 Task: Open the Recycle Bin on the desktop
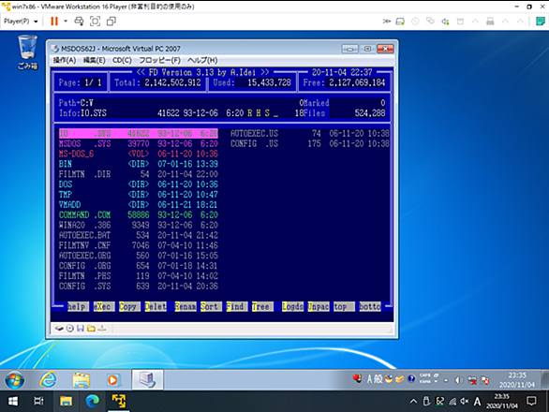pyautogui.click(x=27, y=51)
